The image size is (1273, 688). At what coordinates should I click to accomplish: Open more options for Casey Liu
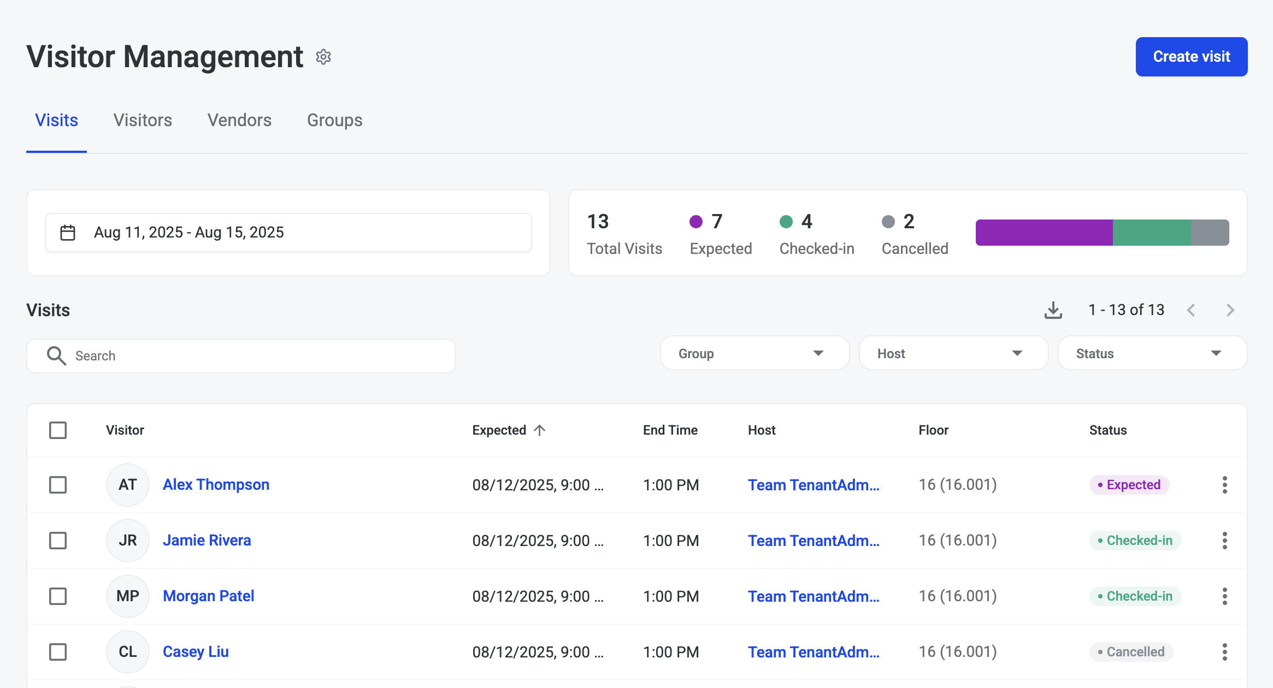(1224, 652)
